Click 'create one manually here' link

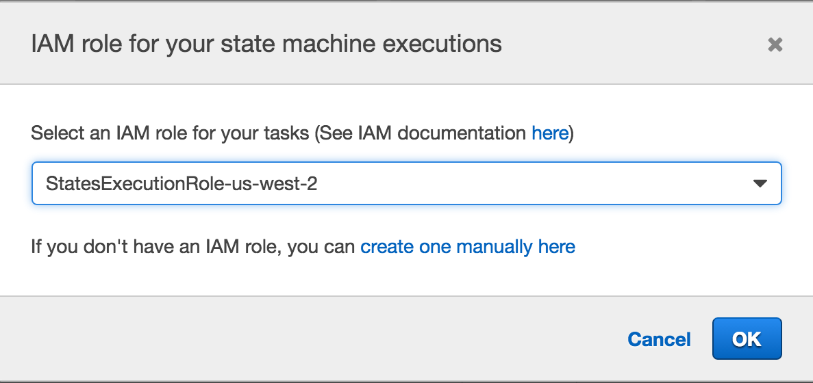click(468, 246)
